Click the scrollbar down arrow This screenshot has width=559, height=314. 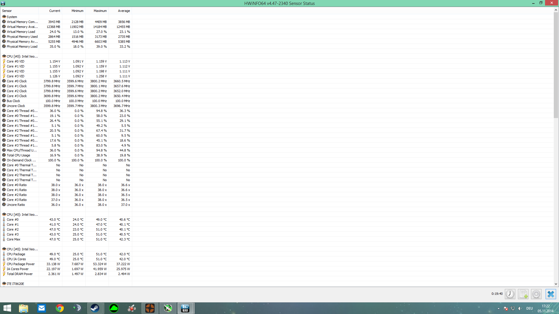(556, 284)
